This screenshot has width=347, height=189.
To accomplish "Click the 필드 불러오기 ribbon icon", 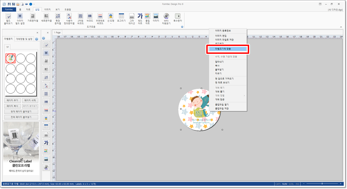I will (8, 19).
